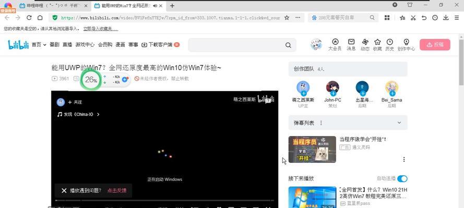Go back with the browser back arrow
Image resolution: width=464 pixels, height=208 pixels.
click(x=7, y=18)
